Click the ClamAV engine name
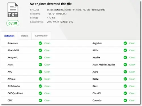This screenshot has height=106, width=142. point(97,93)
